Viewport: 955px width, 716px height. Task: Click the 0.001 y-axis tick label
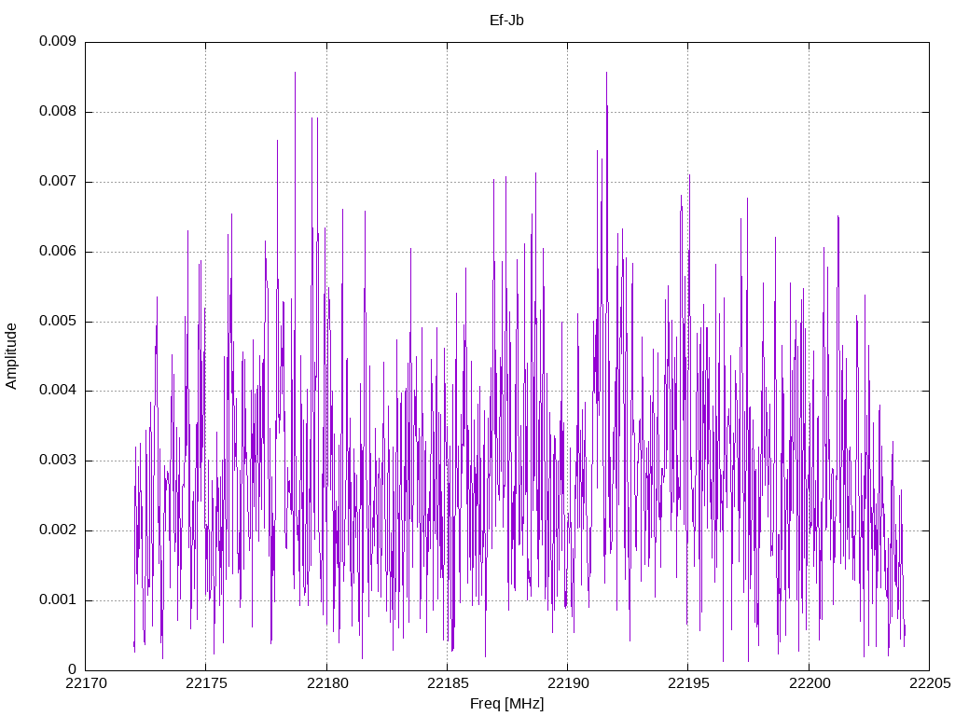(58, 599)
